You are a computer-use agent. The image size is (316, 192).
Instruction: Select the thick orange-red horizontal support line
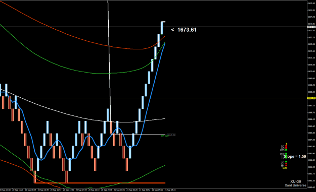100,183
